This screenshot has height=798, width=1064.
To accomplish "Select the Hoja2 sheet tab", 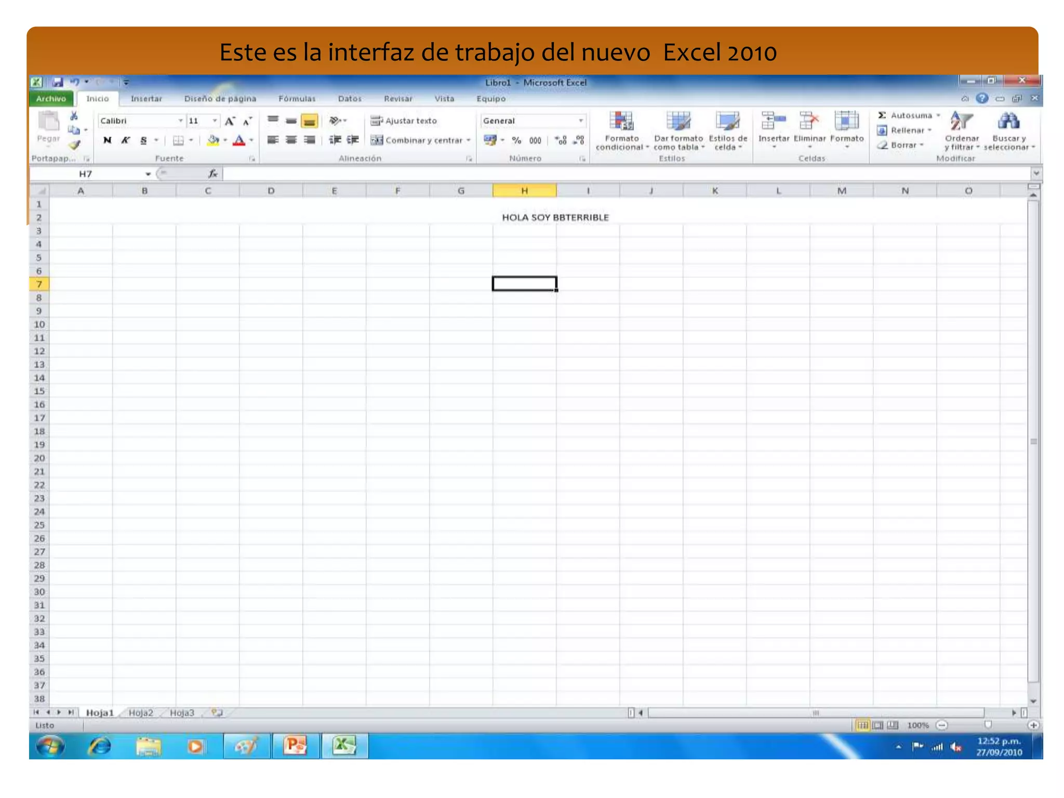I will click(x=141, y=713).
